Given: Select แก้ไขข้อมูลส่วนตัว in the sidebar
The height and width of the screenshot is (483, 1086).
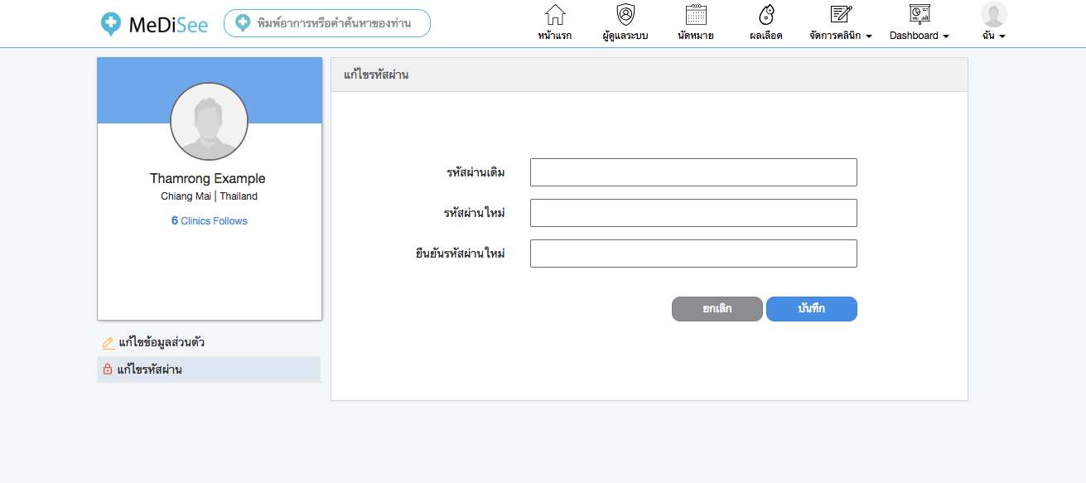Looking at the screenshot, I should pos(162,342).
